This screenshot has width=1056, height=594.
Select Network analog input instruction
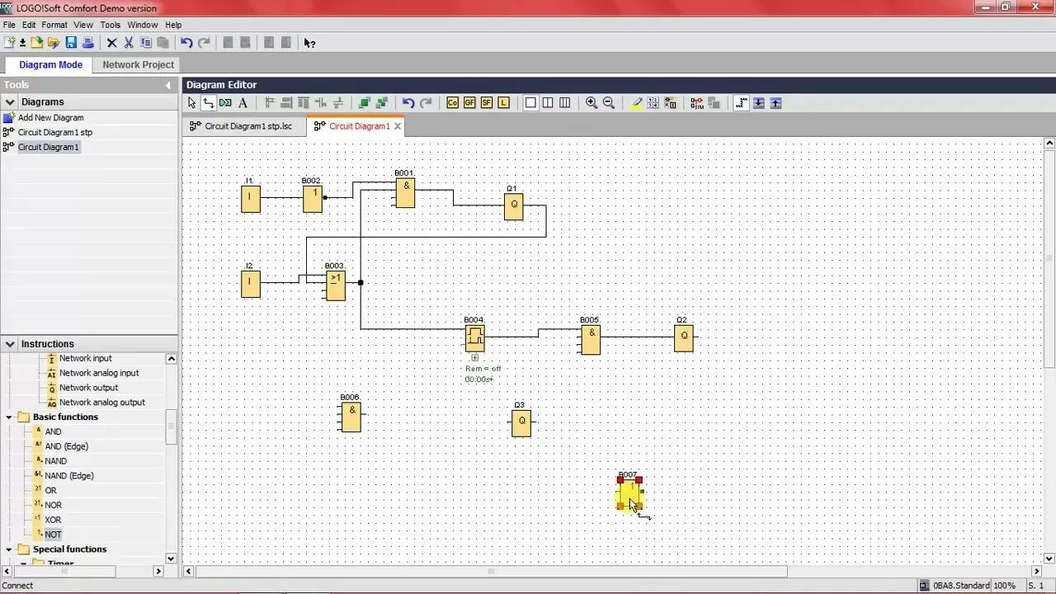pyautogui.click(x=99, y=373)
